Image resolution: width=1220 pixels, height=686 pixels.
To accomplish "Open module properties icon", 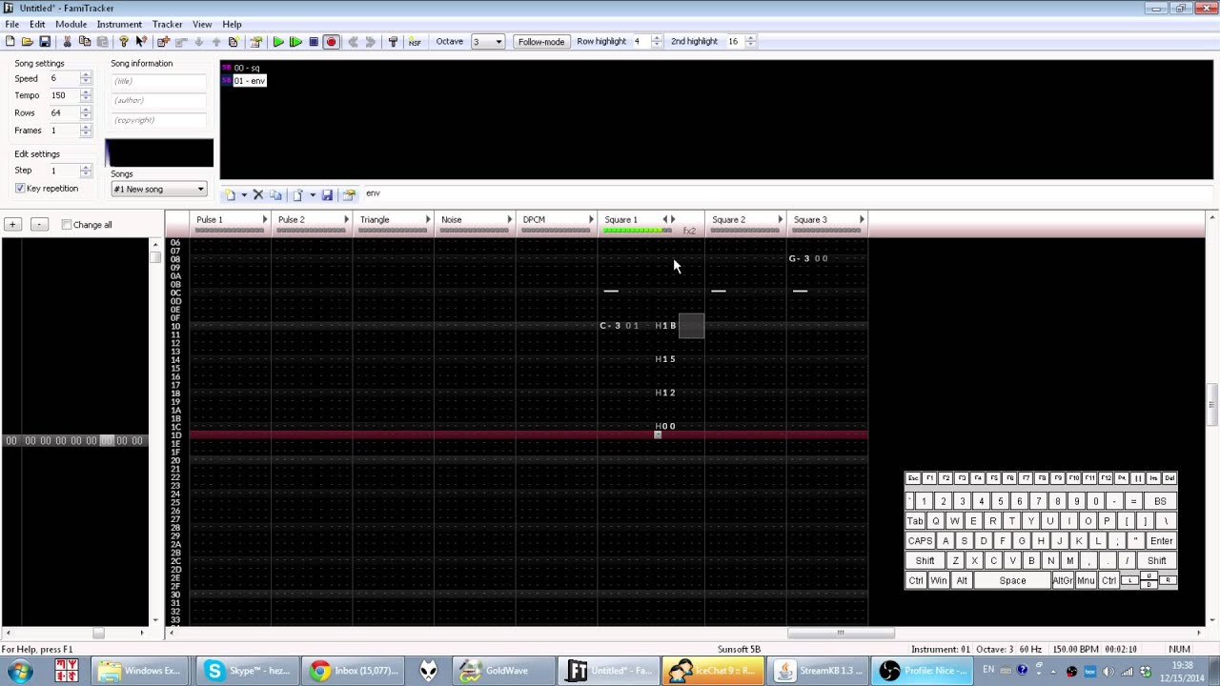I will (x=255, y=42).
